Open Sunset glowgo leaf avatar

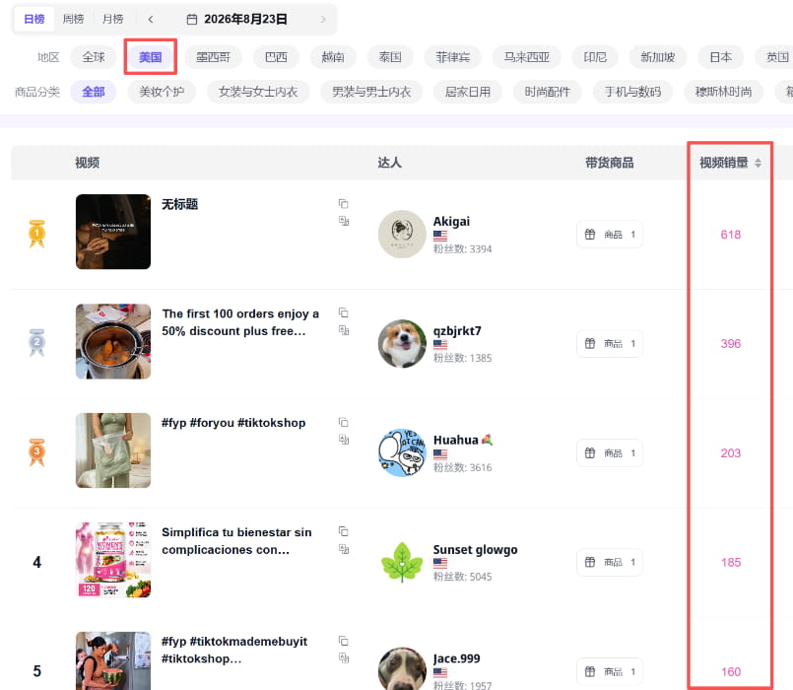(x=402, y=562)
